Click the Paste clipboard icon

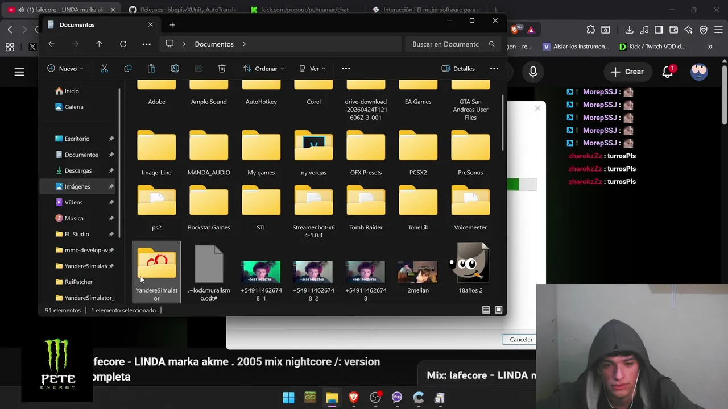(x=151, y=69)
